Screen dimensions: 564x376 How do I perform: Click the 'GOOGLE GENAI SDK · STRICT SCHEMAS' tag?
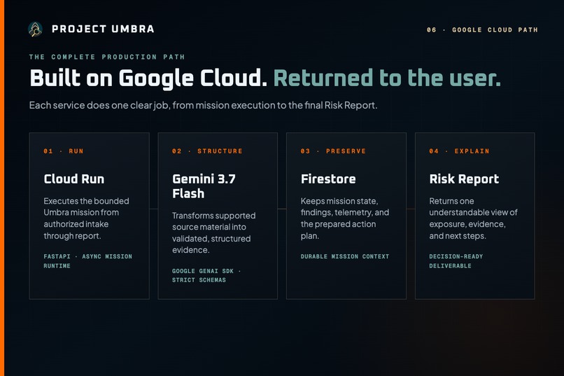206,275
